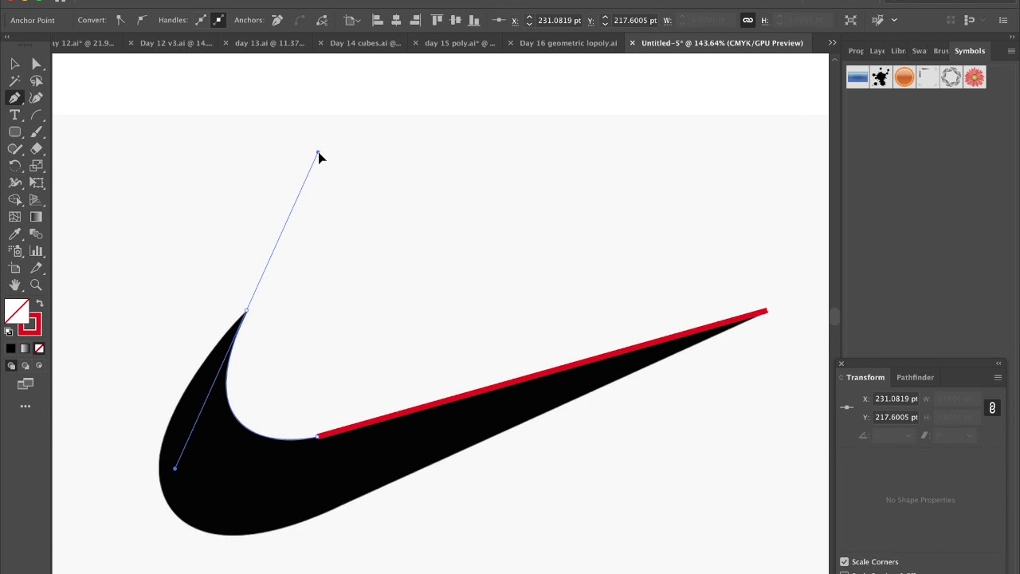
Task: Select the pink flower symbol
Action: [x=975, y=77]
